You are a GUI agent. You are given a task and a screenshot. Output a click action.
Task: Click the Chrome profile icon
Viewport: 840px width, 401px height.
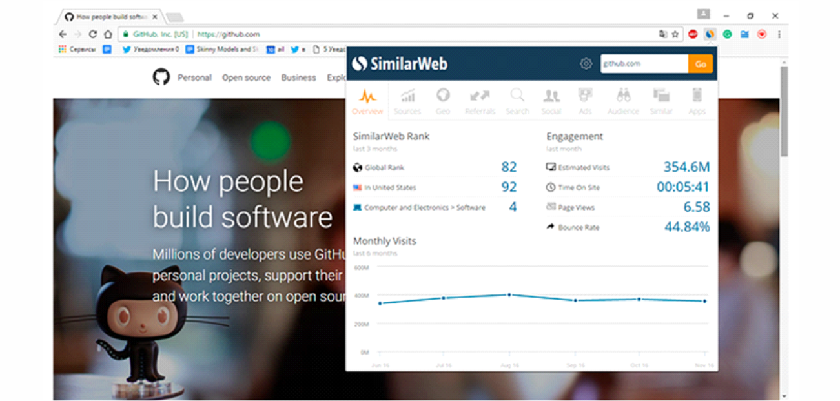pyautogui.click(x=704, y=14)
